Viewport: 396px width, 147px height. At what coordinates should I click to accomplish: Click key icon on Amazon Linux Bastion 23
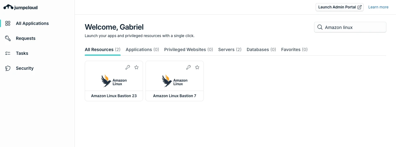click(x=128, y=67)
